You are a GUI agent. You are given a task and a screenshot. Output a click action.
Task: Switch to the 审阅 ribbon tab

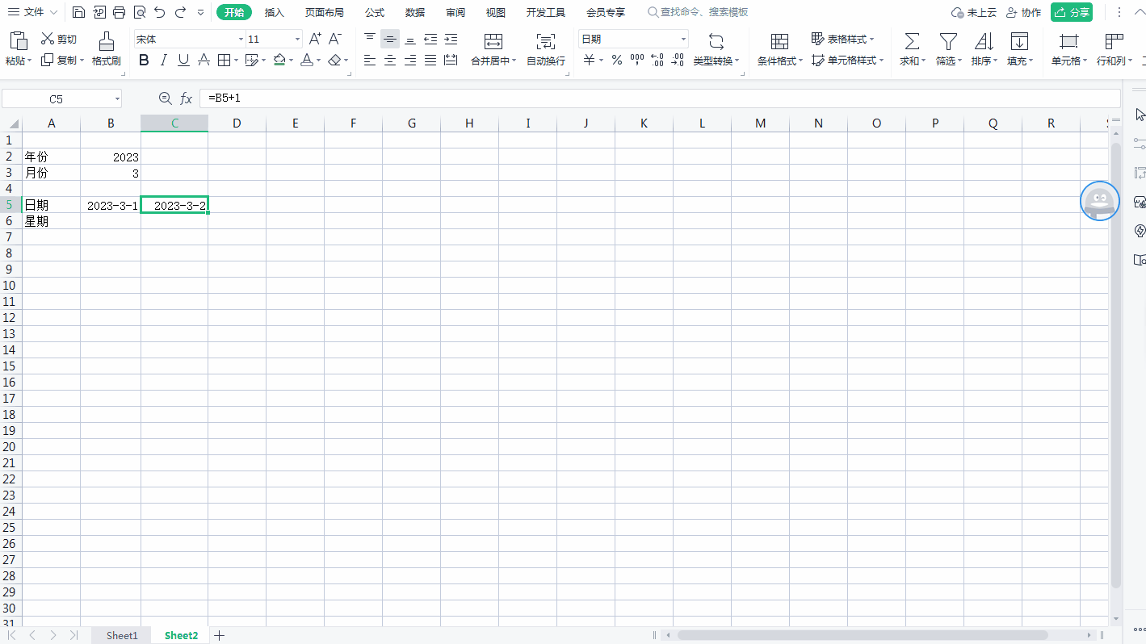455,12
